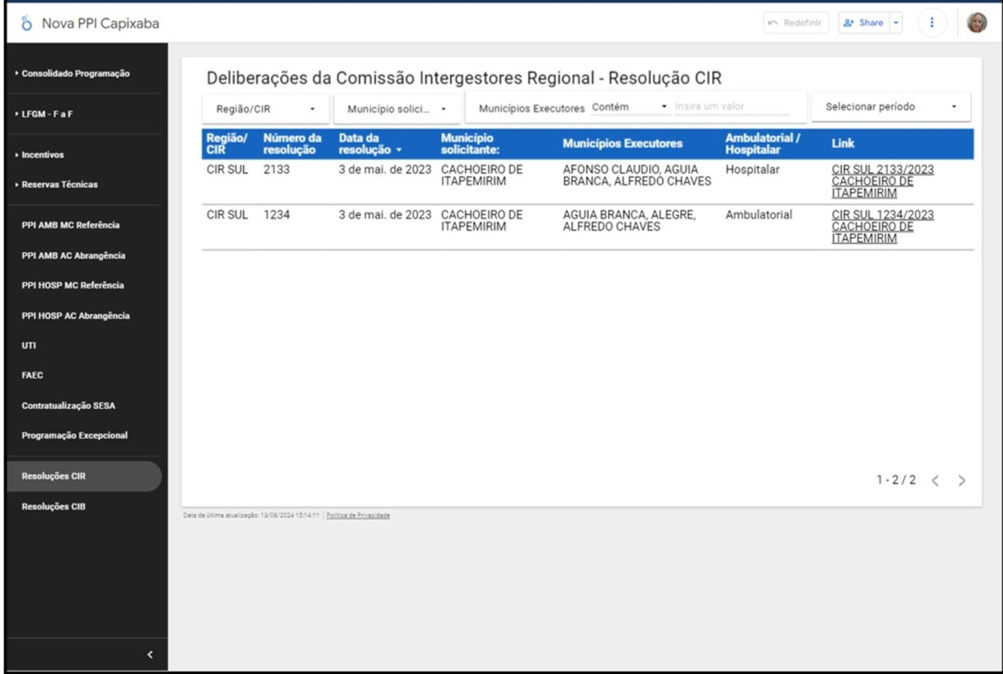1003x674 pixels.
Task: Open the Share dropdown arrow
Action: click(895, 23)
